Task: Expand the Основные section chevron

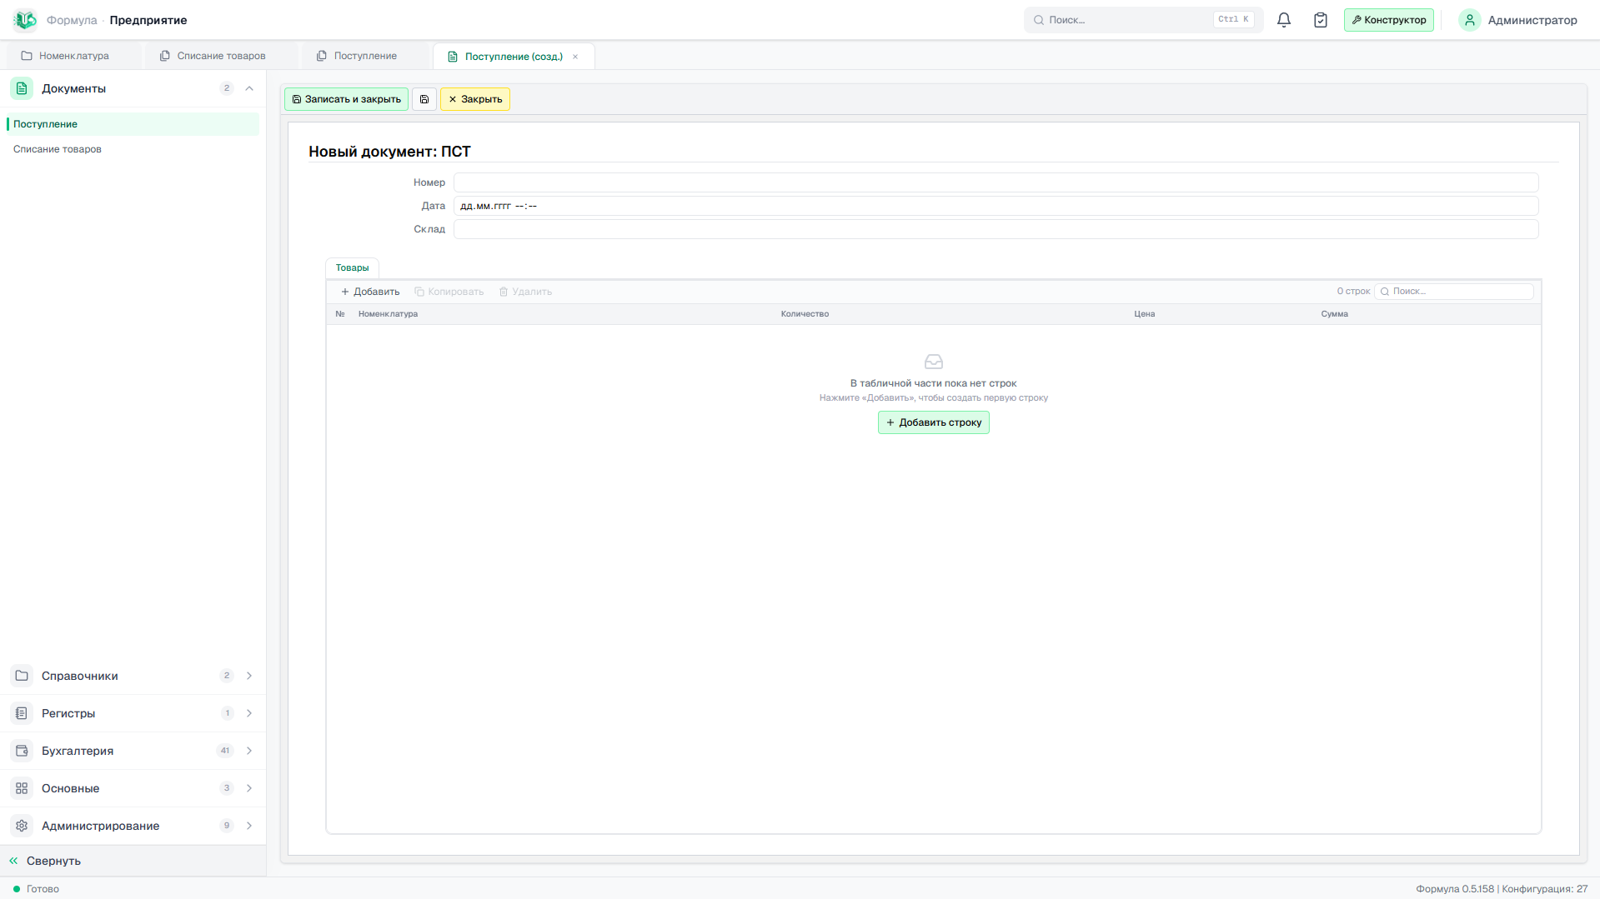Action: (x=249, y=788)
